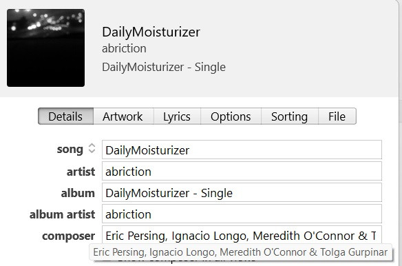Select the Options tab

point(231,116)
